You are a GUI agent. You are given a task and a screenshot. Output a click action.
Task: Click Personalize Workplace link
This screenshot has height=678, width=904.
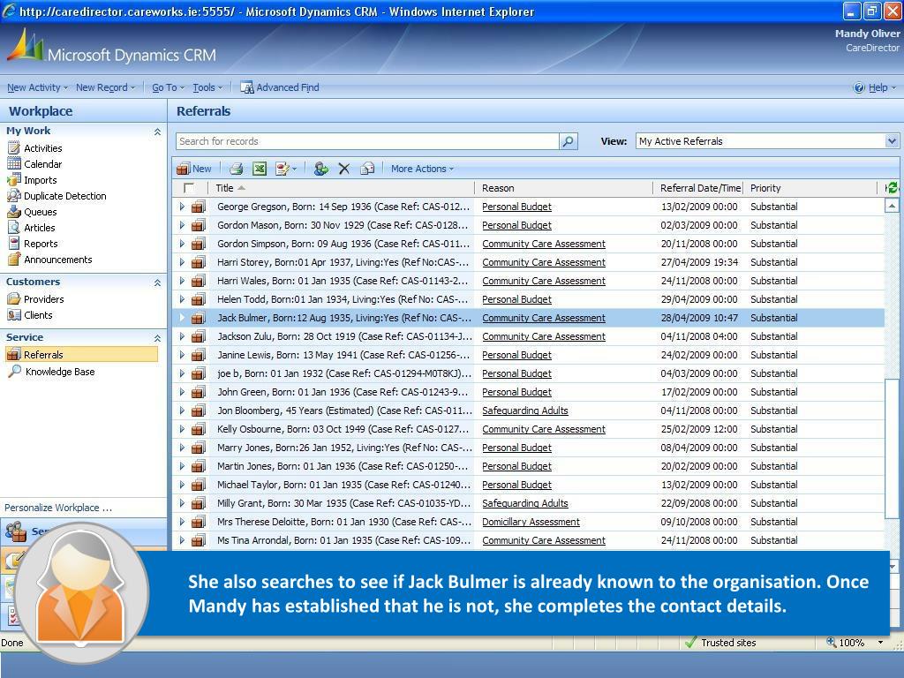click(x=58, y=508)
